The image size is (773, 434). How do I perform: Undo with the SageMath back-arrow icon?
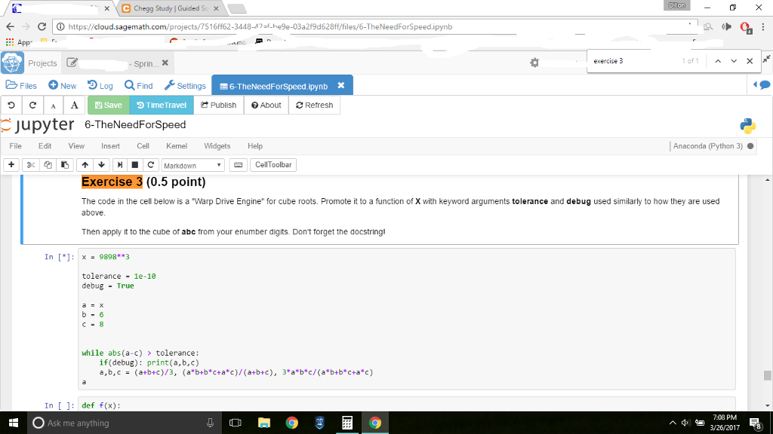tap(10, 105)
